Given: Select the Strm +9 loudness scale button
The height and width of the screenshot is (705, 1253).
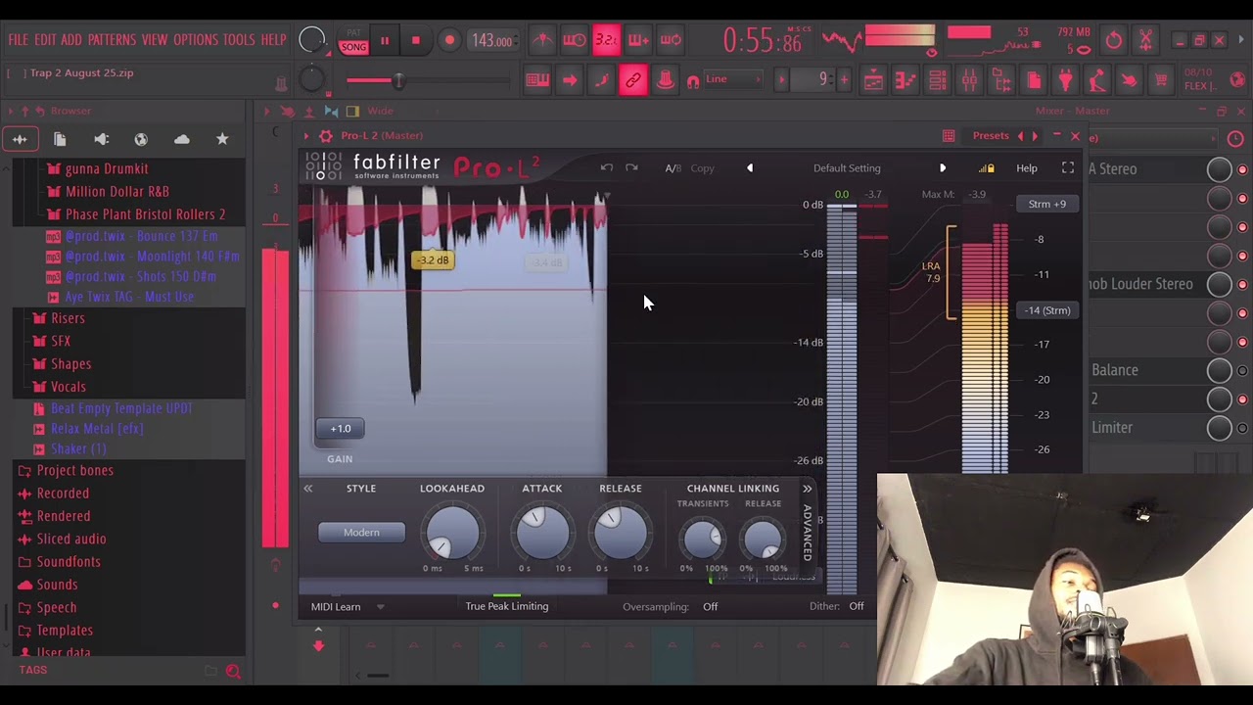Looking at the screenshot, I should pyautogui.click(x=1047, y=204).
